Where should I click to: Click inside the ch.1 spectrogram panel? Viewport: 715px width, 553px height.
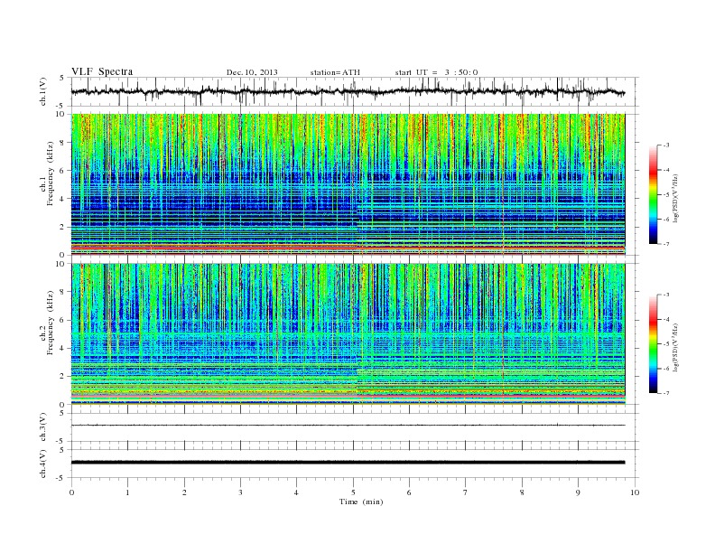tap(348, 184)
